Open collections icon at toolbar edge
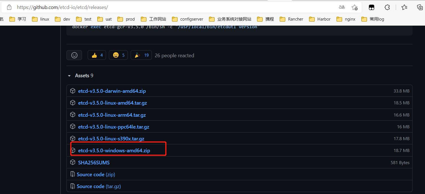Image resolution: width=425 pixels, height=194 pixels. pyautogui.click(x=420, y=7)
